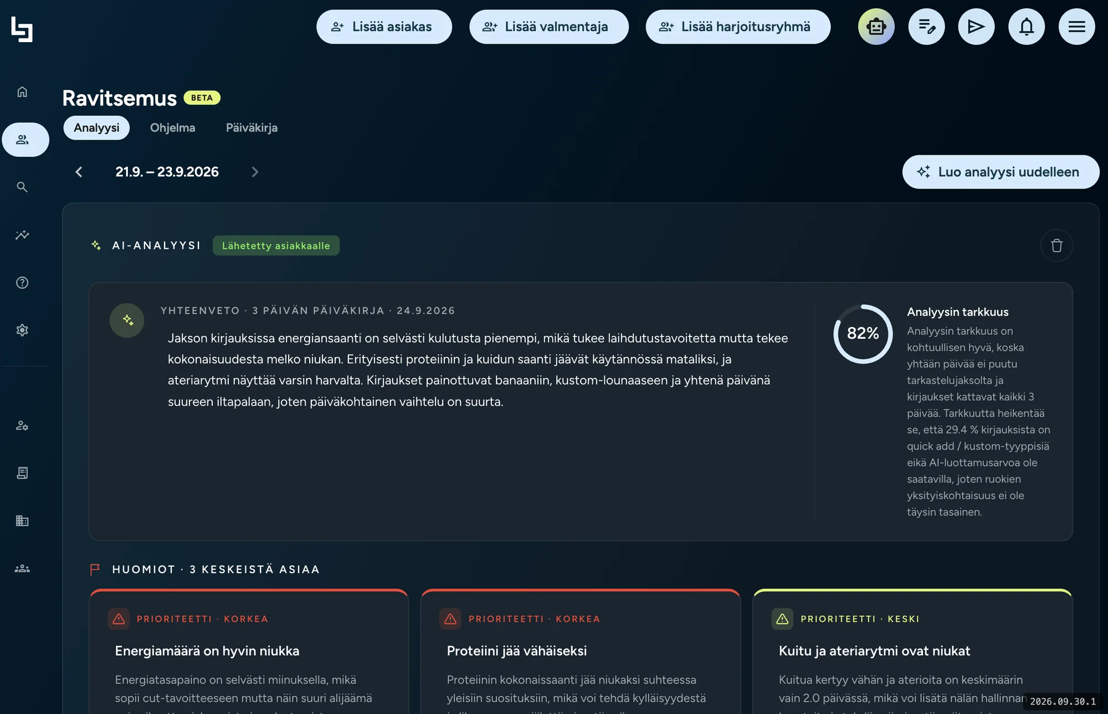Open the analytics chart sidebar icon
Image resolution: width=1108 pixels, height=714 pixels.
[22, 235]
